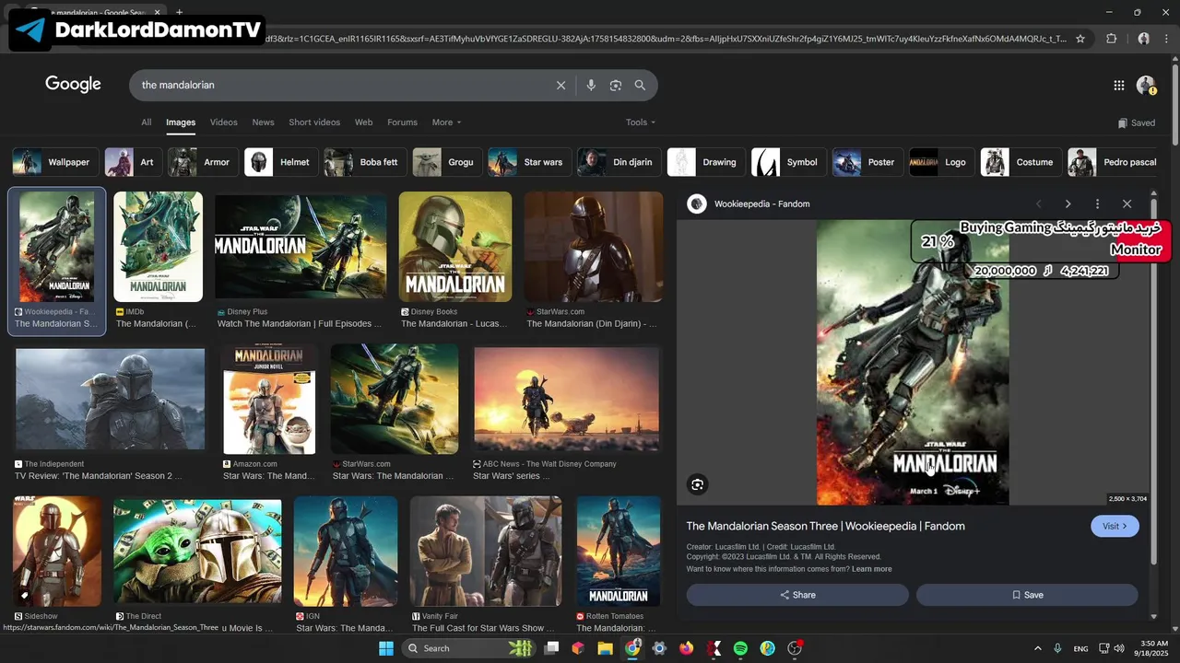Viewport: 1180px width, 663px height.
Task: Switch to the Forums tab
Action: pyautogui.click(x=402, y=122)
